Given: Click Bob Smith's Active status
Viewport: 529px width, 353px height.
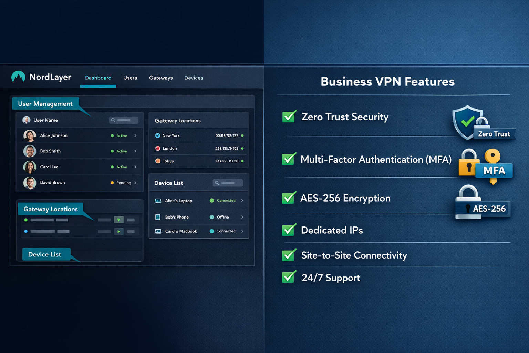Looking at the screenshot, I should pyautogui.click(x=119, y=151).
